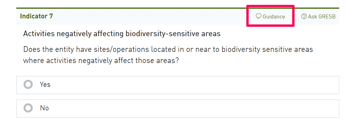Click the No answer row
The width and height of the screenshot is (348, 120).
[177, 109]
